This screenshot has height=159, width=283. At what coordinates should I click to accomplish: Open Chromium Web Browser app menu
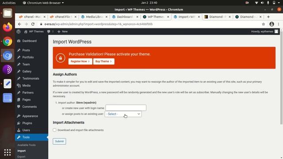click(x=43, y=3)
